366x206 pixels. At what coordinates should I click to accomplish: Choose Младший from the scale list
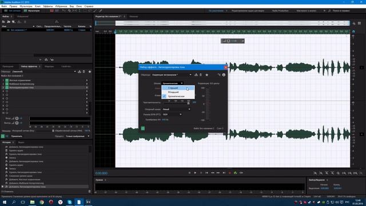(x=178, y=92)
